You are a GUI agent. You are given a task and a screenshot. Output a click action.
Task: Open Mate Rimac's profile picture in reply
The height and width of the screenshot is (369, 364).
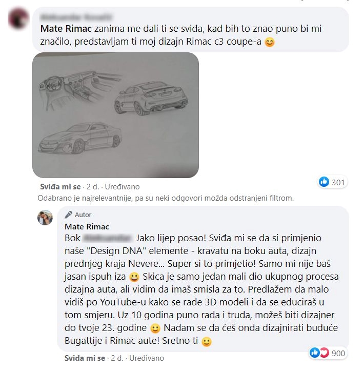click(x=45, y=218)
